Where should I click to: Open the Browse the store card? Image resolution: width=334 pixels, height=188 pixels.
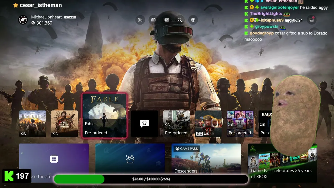click(54, 163)
